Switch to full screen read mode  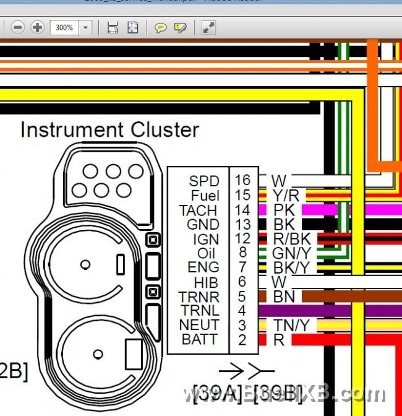pyautogui.click(x=209, y=28)
